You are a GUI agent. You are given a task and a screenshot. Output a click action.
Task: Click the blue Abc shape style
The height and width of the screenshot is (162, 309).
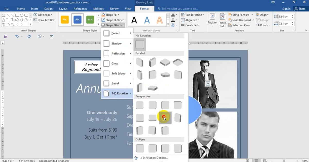pyautogui.click(x=77, y=19)
